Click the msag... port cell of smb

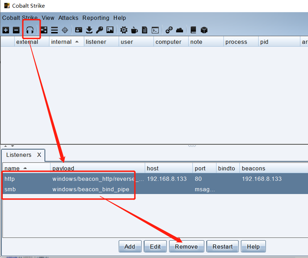tap(205, 189)
